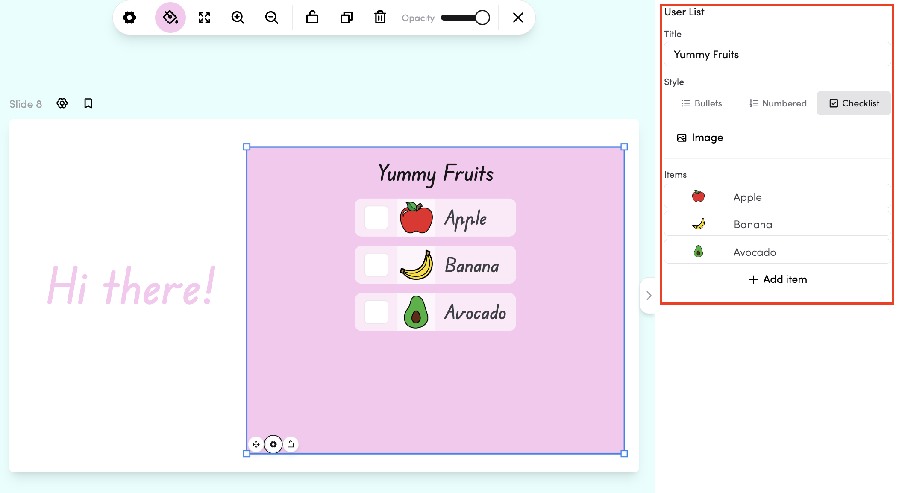
Task: Click the fit-to-screen expand arrows icon
Action: (204, 18)
